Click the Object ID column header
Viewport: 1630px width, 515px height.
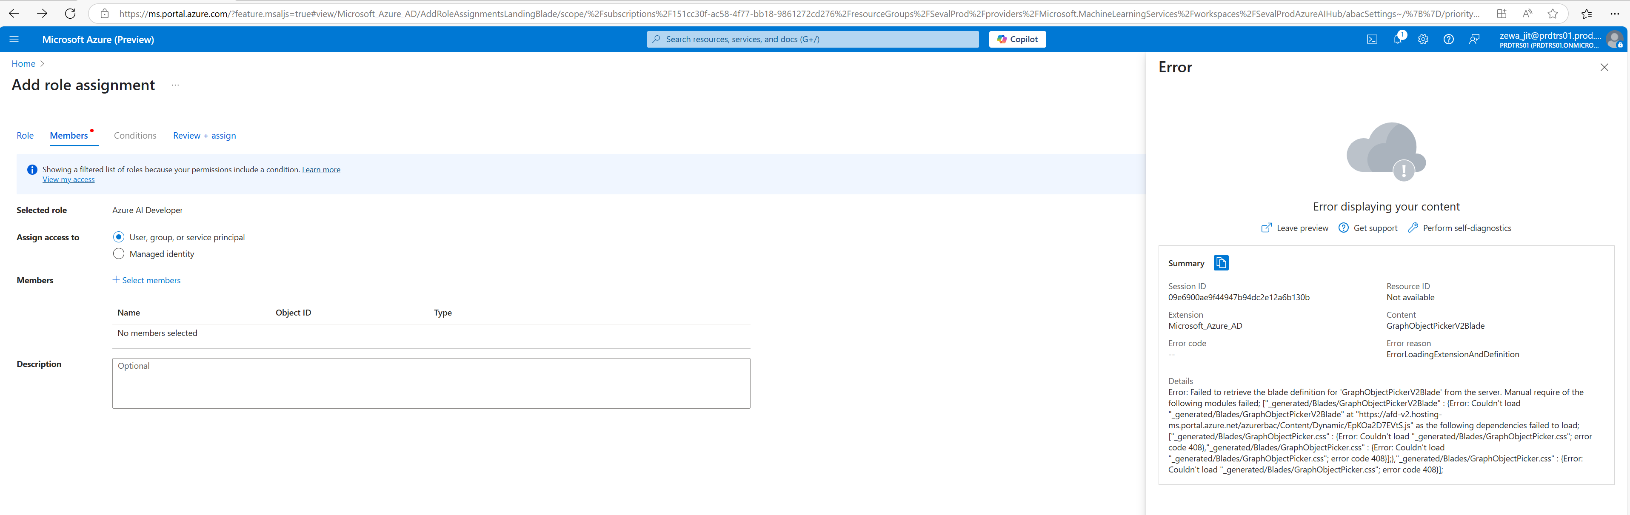[x=293, y=313]
